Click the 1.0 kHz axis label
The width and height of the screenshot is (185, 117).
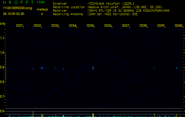point(2,53)
